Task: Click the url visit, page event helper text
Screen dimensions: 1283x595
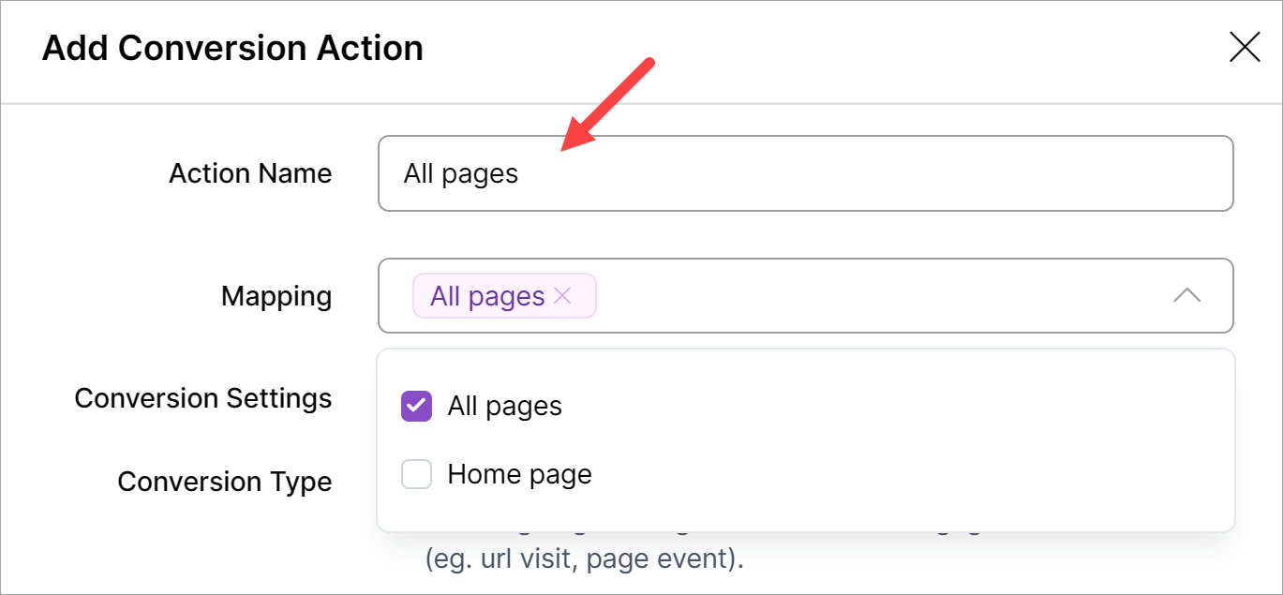Action: coord(584,559)
